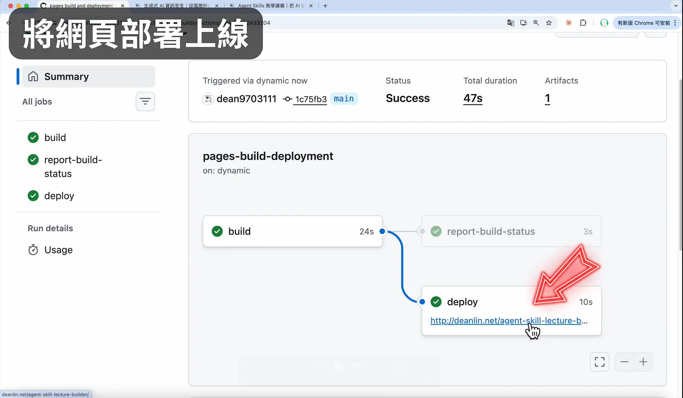Open a new browser tab
Image resolution: width=683 pixels, height=398 pixels.
tap(325, 6)
